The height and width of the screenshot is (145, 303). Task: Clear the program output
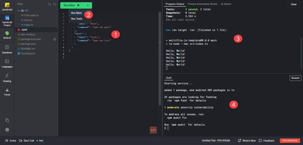pos(294,4)
